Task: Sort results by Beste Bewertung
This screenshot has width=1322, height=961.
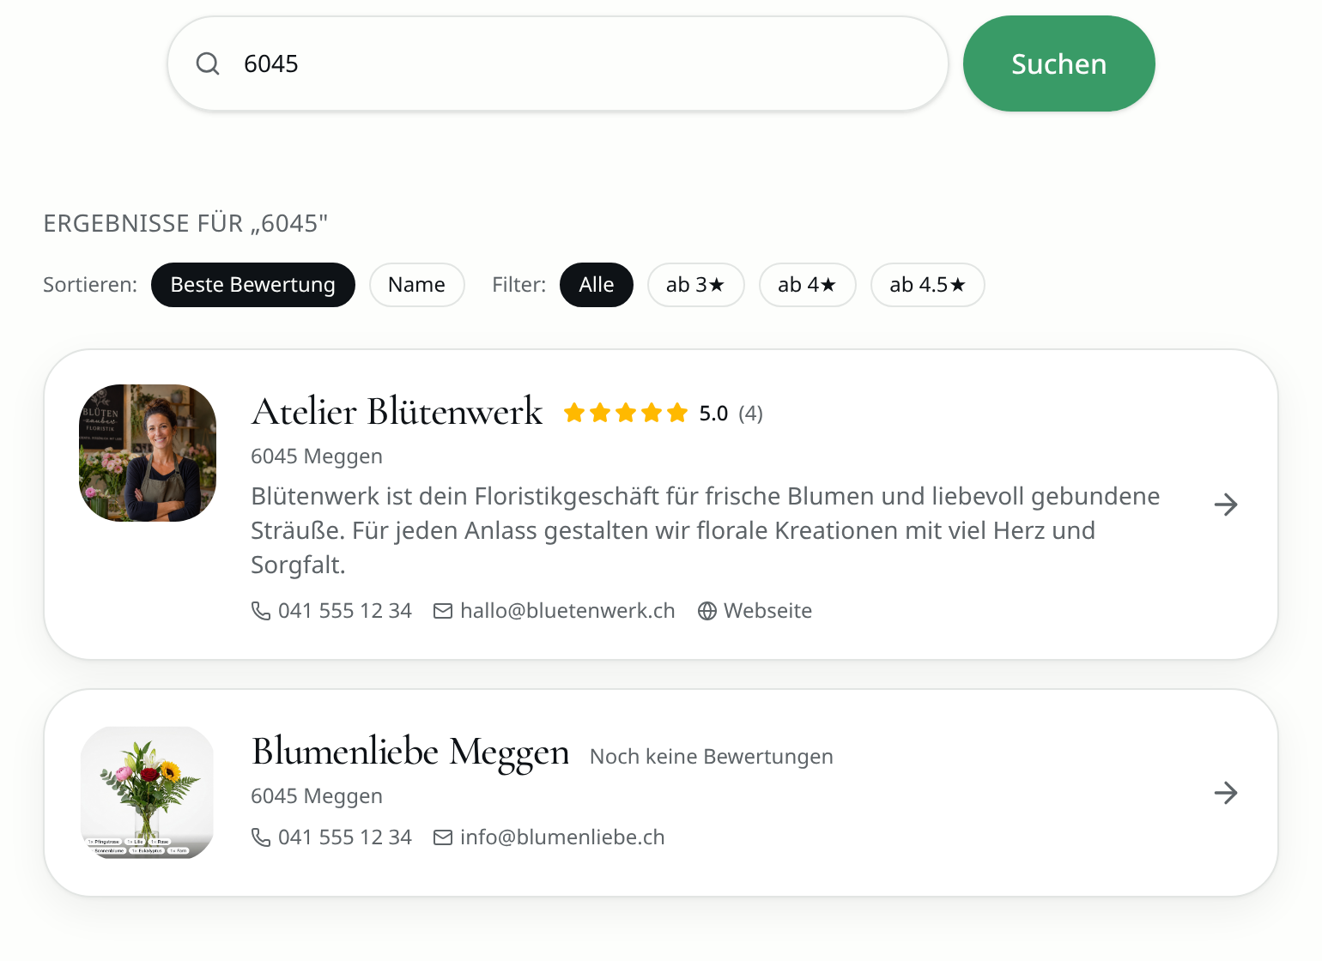Action: point(253,285)
